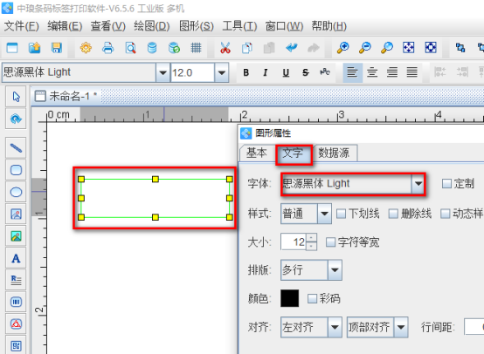The height and width of the screenshot is (354, 484).
Task: Enable the 下划线 underline checkbox
Action: pos(341,214)
